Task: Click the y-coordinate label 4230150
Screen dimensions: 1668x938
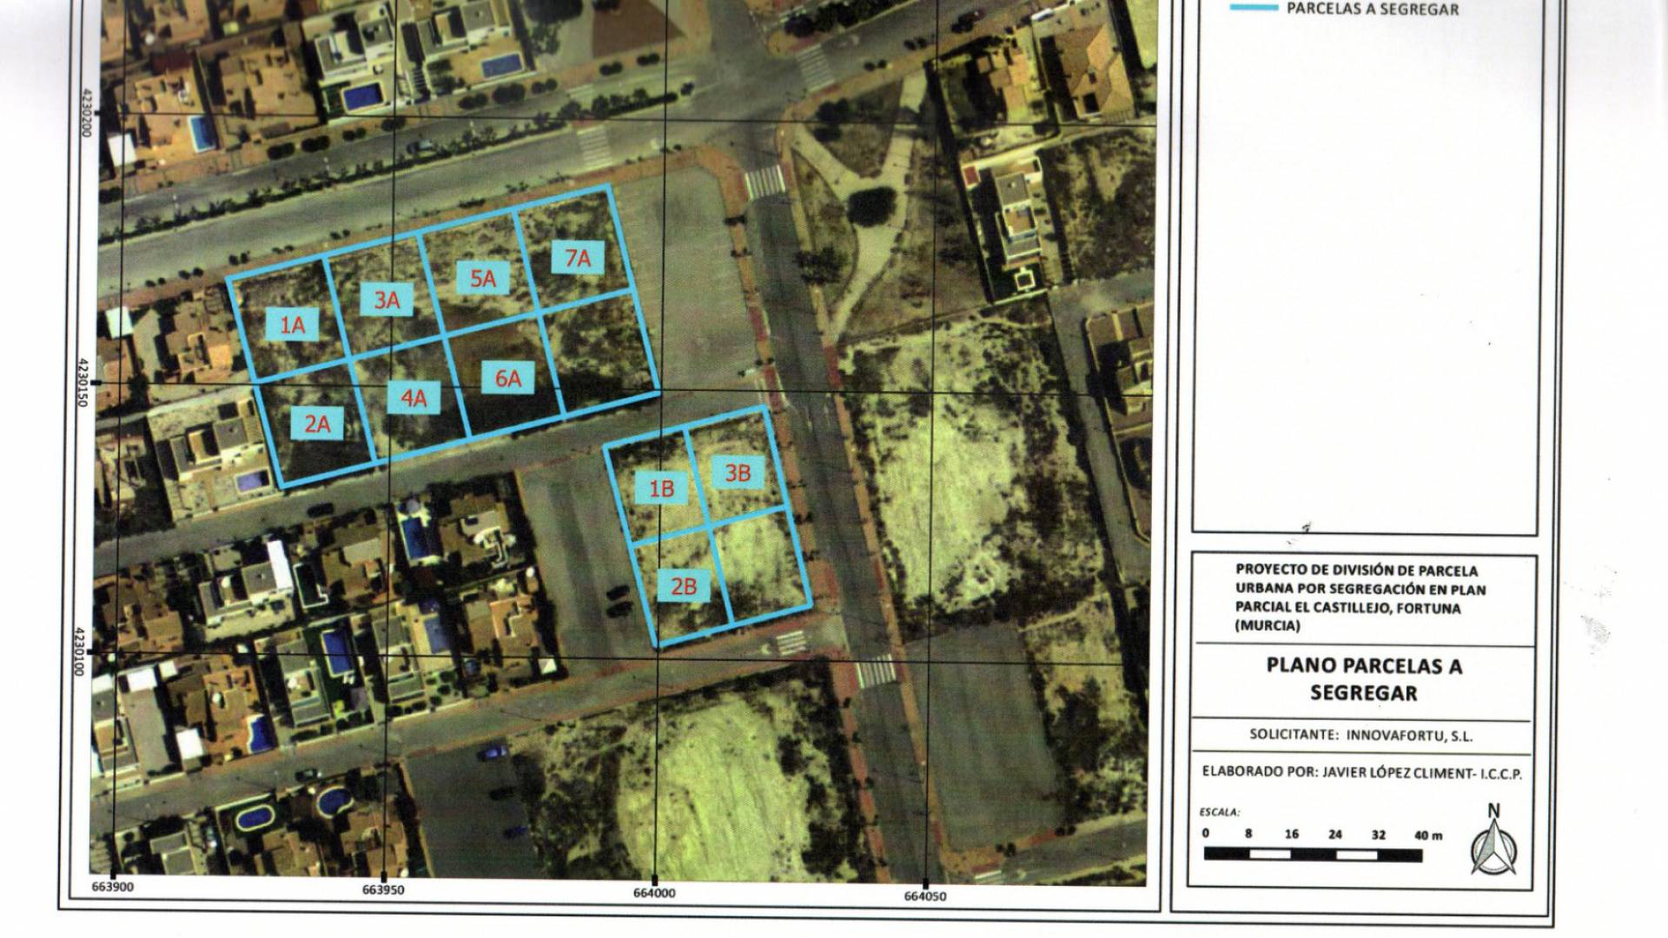Action: [84, 384]
